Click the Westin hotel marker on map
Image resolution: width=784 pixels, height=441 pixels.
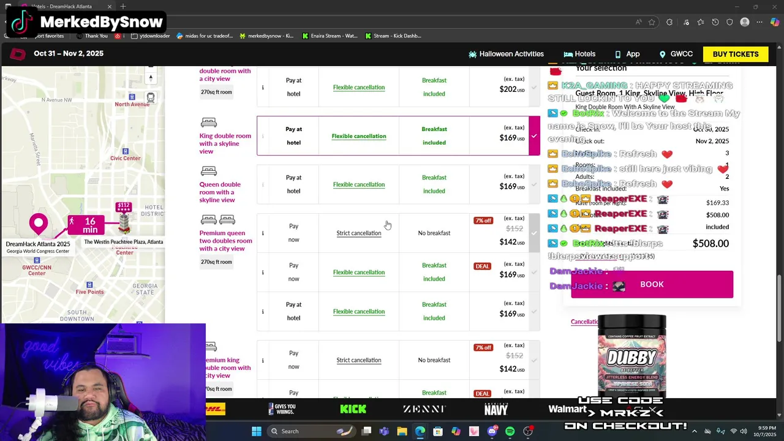(124, 219)
